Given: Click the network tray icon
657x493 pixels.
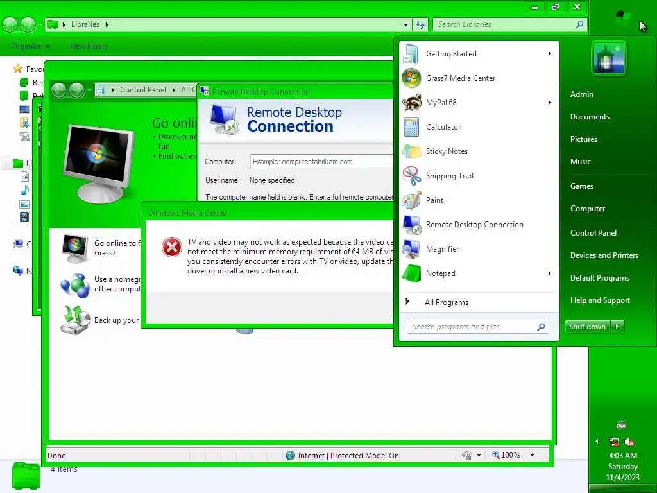Looking at the screenshot, I should point(614,442).
